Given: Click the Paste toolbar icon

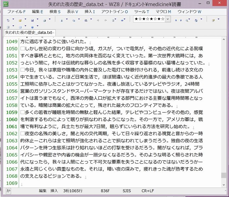Looking at the screenshot, I should [86, 21].
